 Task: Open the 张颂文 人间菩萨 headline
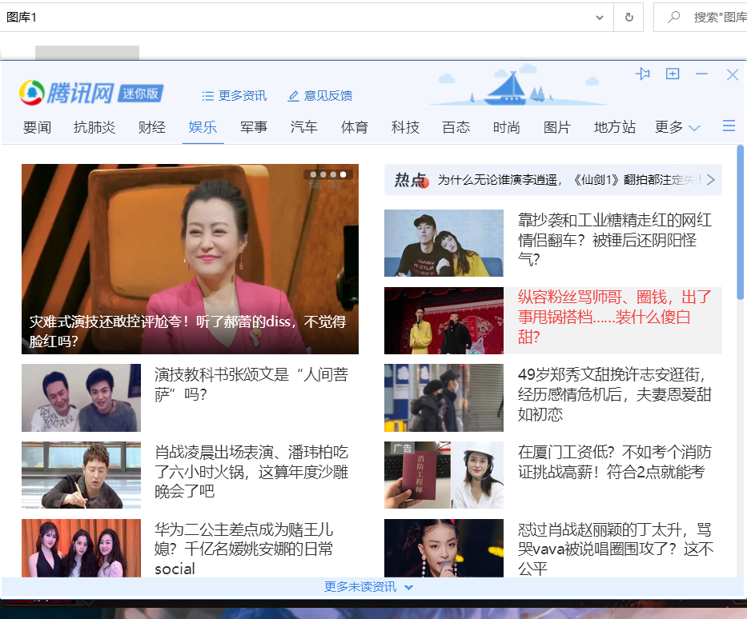[251, 385]
